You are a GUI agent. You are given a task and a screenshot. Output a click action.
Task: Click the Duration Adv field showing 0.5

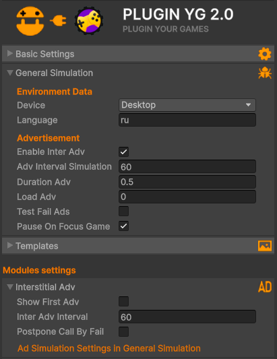pos(187,182)
